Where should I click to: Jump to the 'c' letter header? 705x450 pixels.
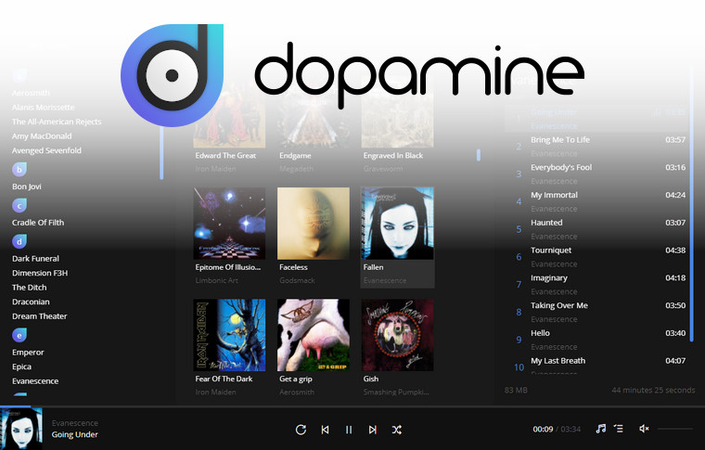(19, 205)
